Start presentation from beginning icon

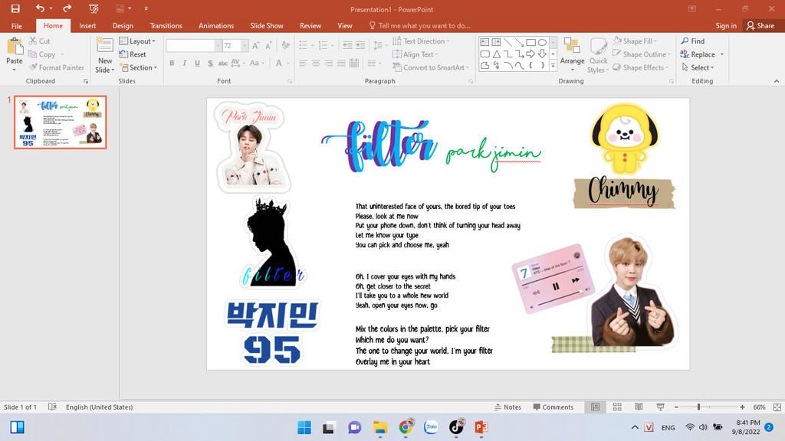94,8
